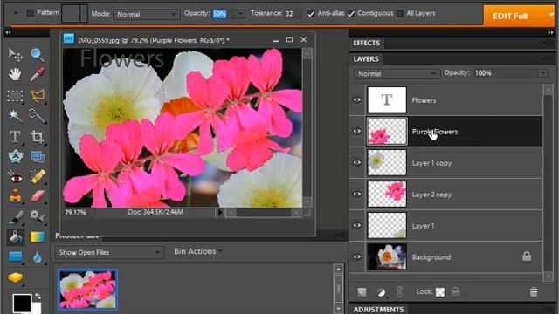Create a new layer with the icon
The image size is (559, 314).
(x=362, y=292)
